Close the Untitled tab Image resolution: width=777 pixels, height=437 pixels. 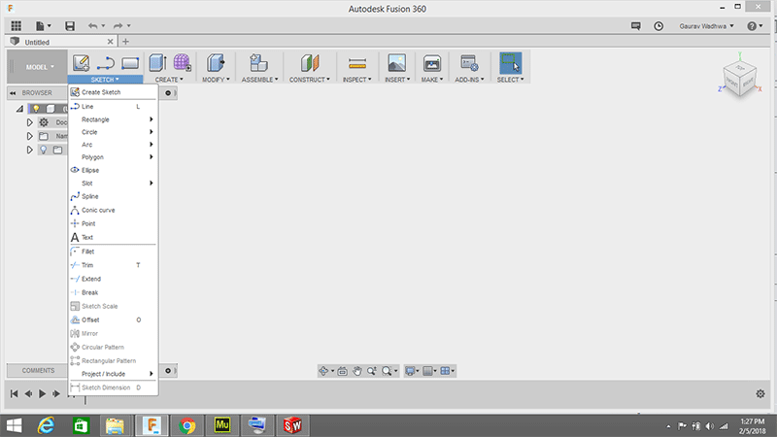coord(110,42)
